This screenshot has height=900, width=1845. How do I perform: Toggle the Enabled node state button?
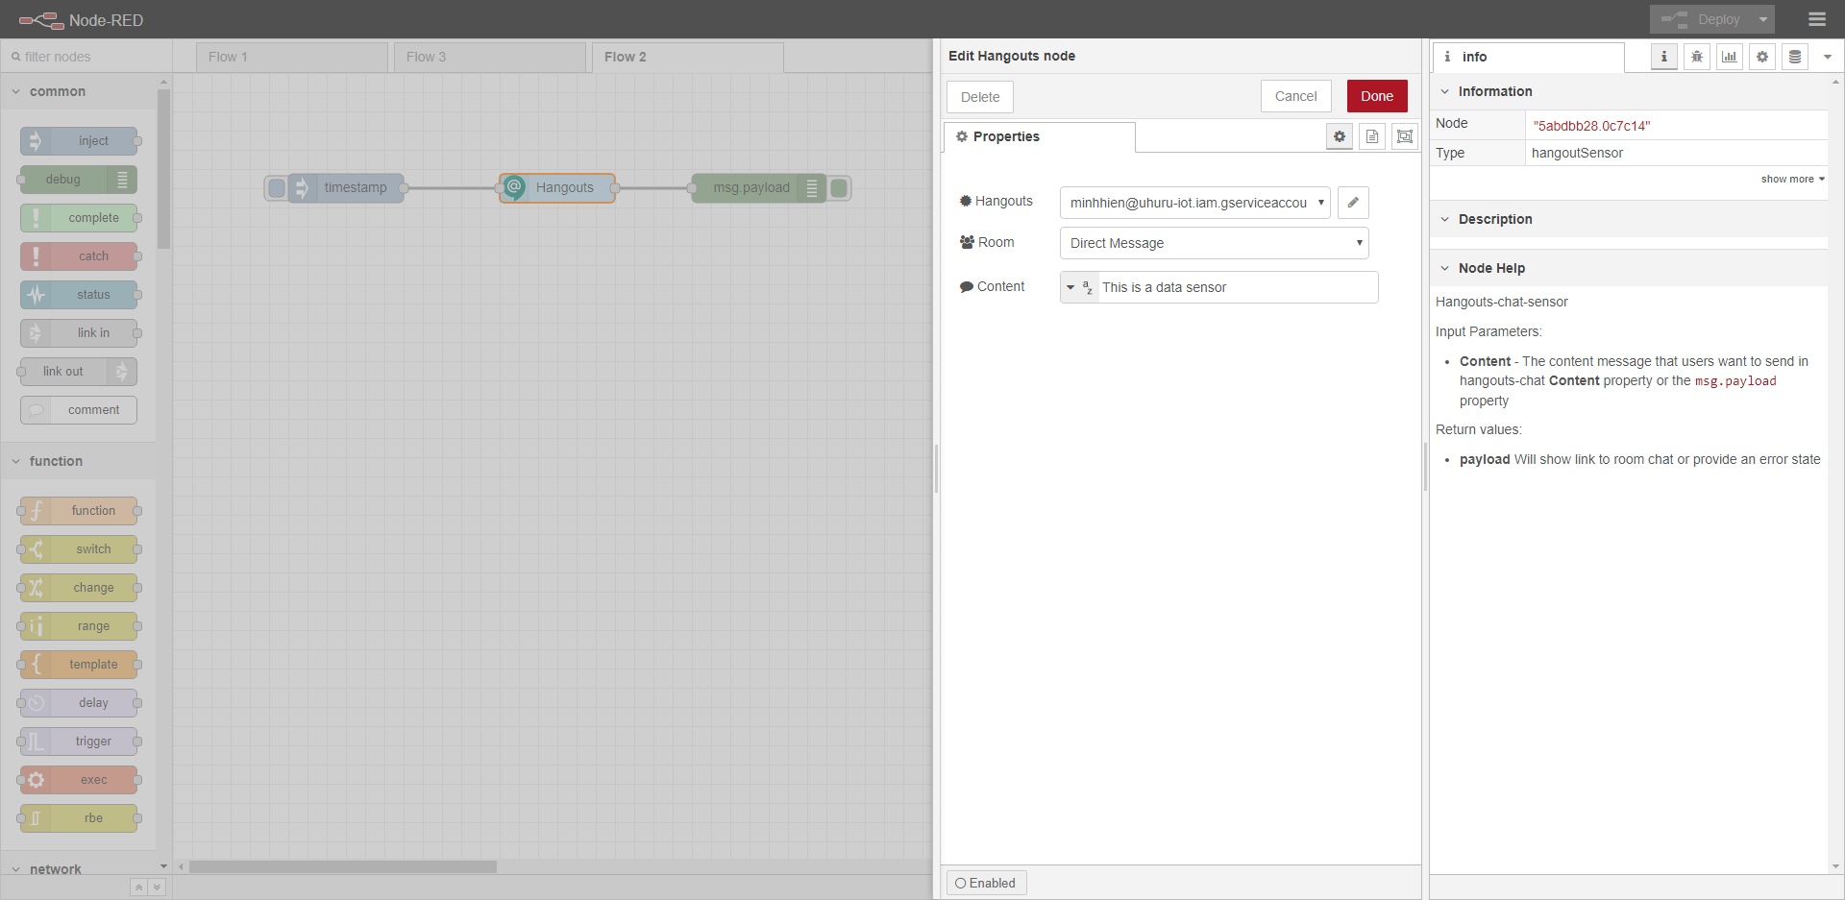pos(986,883)
